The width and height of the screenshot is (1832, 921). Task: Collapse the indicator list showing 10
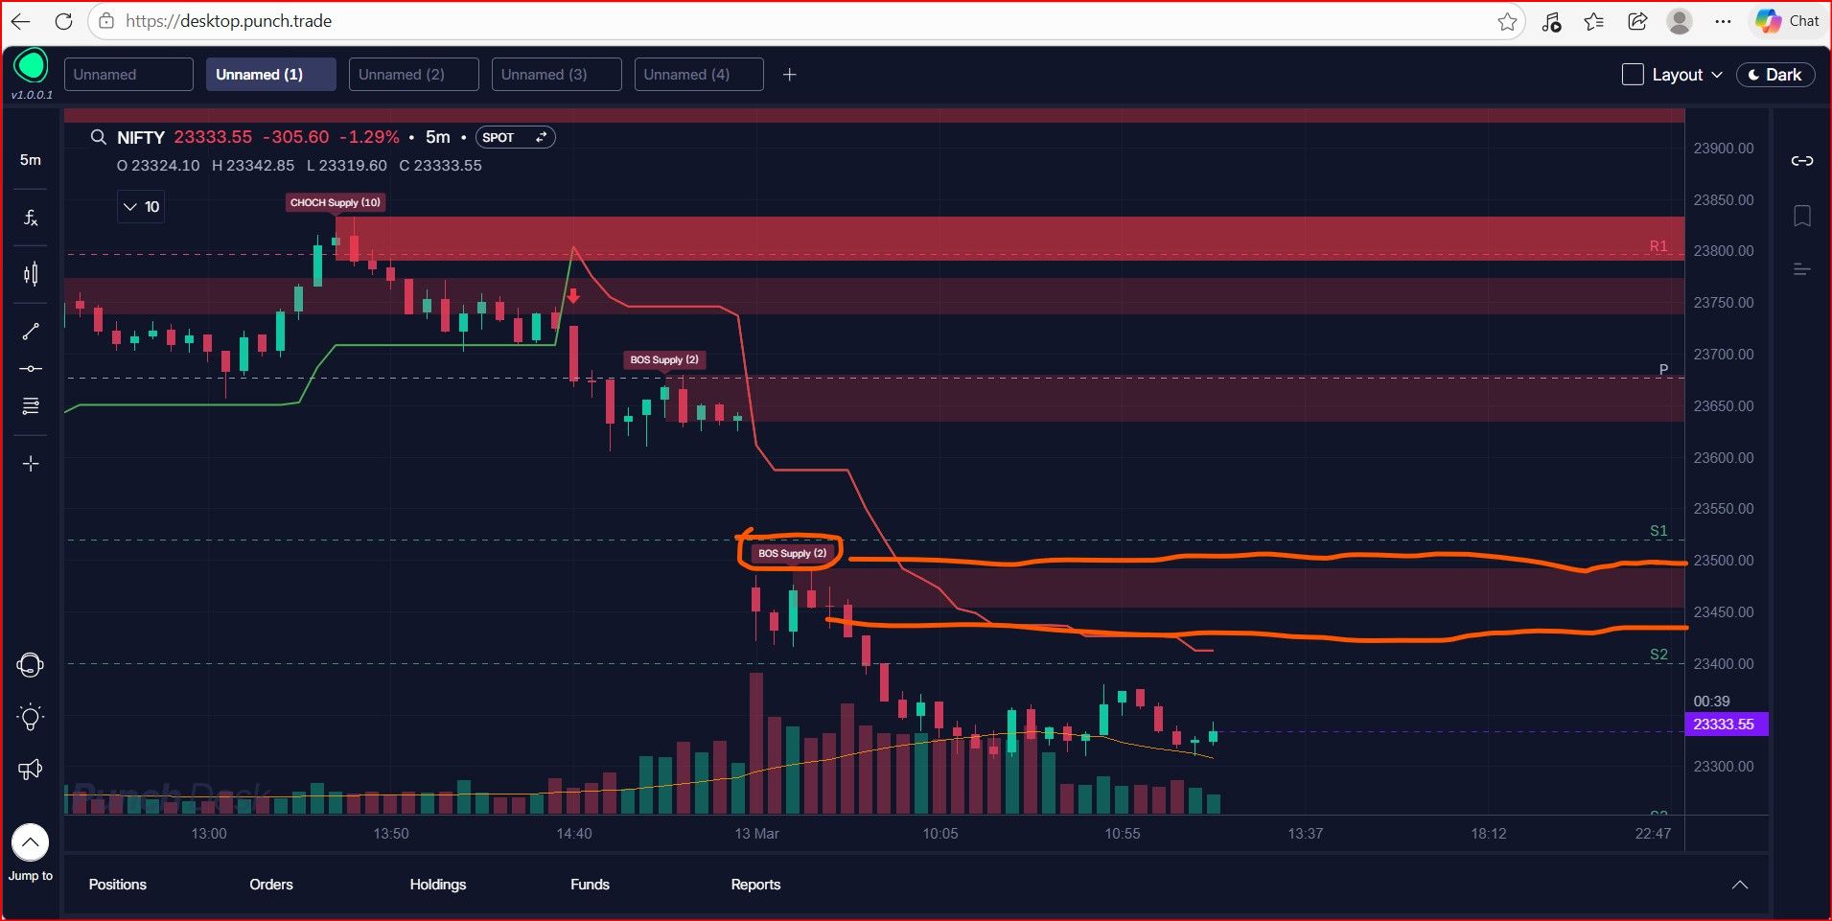[141, 206]
